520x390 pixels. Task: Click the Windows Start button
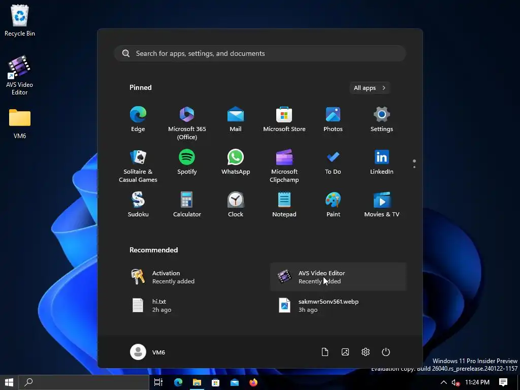coord(9,382)
